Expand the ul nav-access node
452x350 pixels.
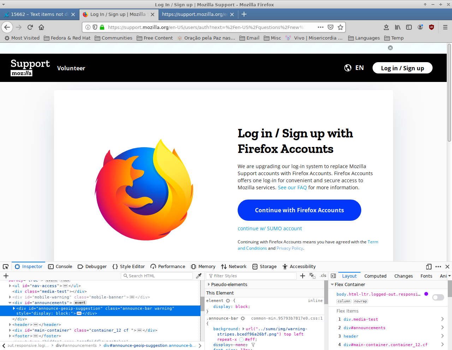pos(10,286)
